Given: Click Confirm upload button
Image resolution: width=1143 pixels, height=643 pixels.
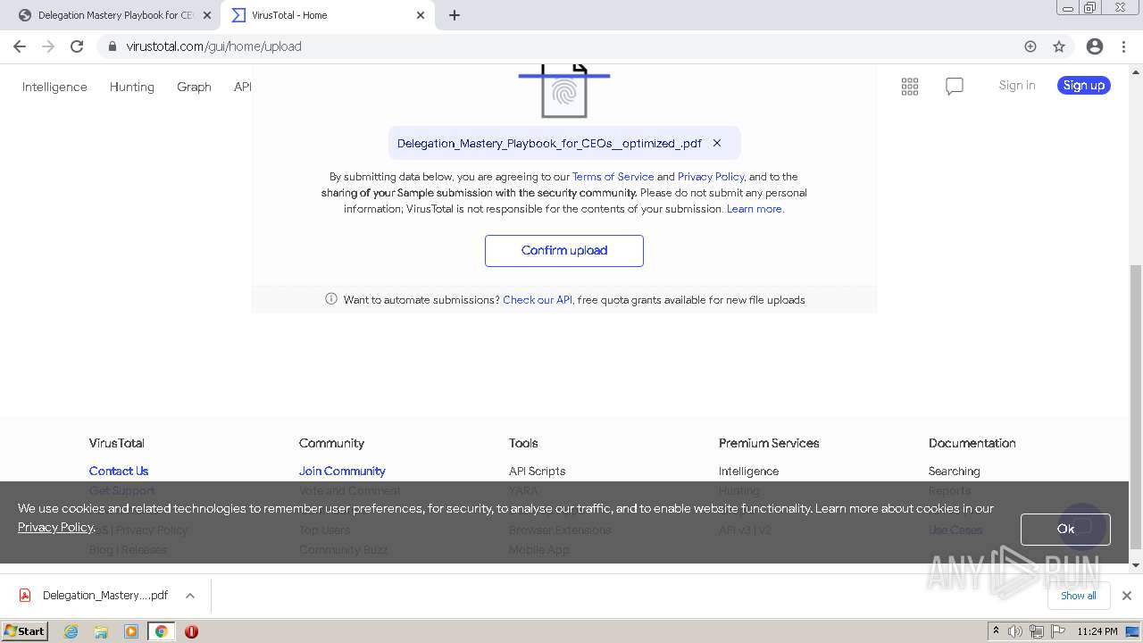Looking at the screenshot, I should pos(564,250).
